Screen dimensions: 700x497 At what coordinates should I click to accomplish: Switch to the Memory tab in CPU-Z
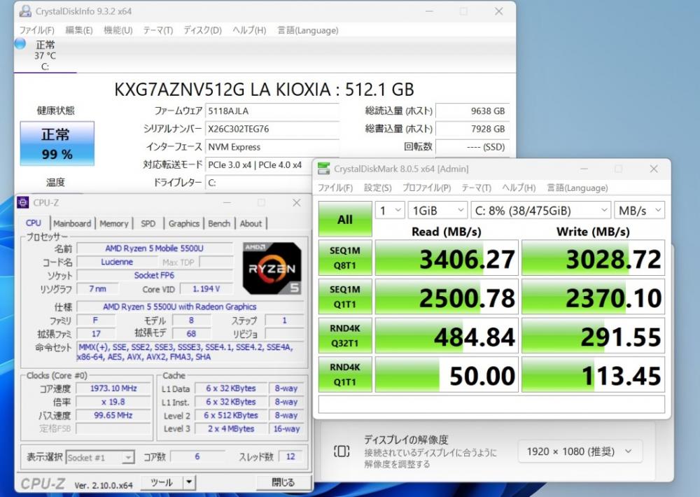(114, 223)
